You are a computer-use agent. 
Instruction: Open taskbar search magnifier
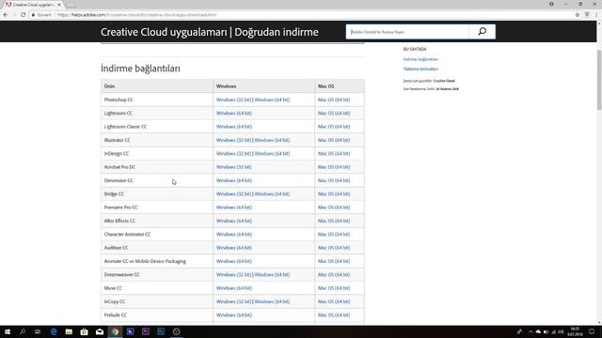[23, 331]
